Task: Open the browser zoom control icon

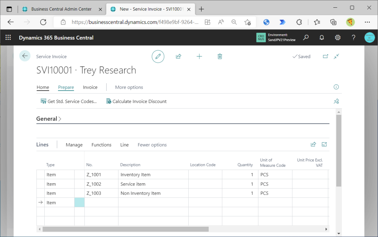Action: 234,22
